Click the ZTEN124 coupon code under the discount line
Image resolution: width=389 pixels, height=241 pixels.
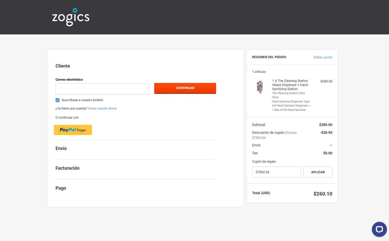pos(259,138)
